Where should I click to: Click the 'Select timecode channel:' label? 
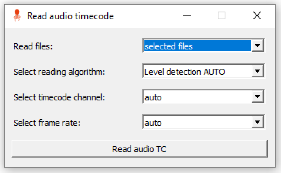tap(59, 97)
